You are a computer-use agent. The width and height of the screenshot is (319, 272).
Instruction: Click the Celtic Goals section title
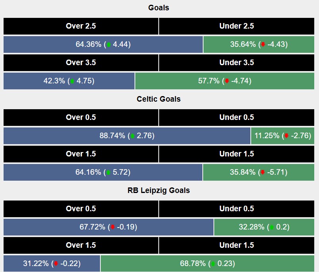click(159, 99)
